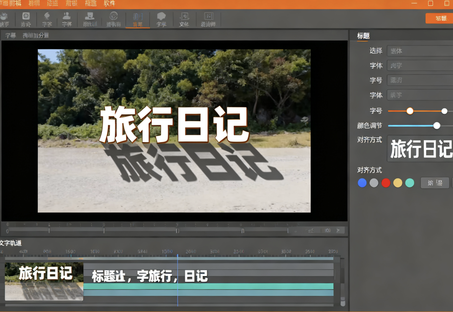Click the arrow icon right of preview scrubber
The width and height of the screenshot is (453, 312).
click(338, 231)
